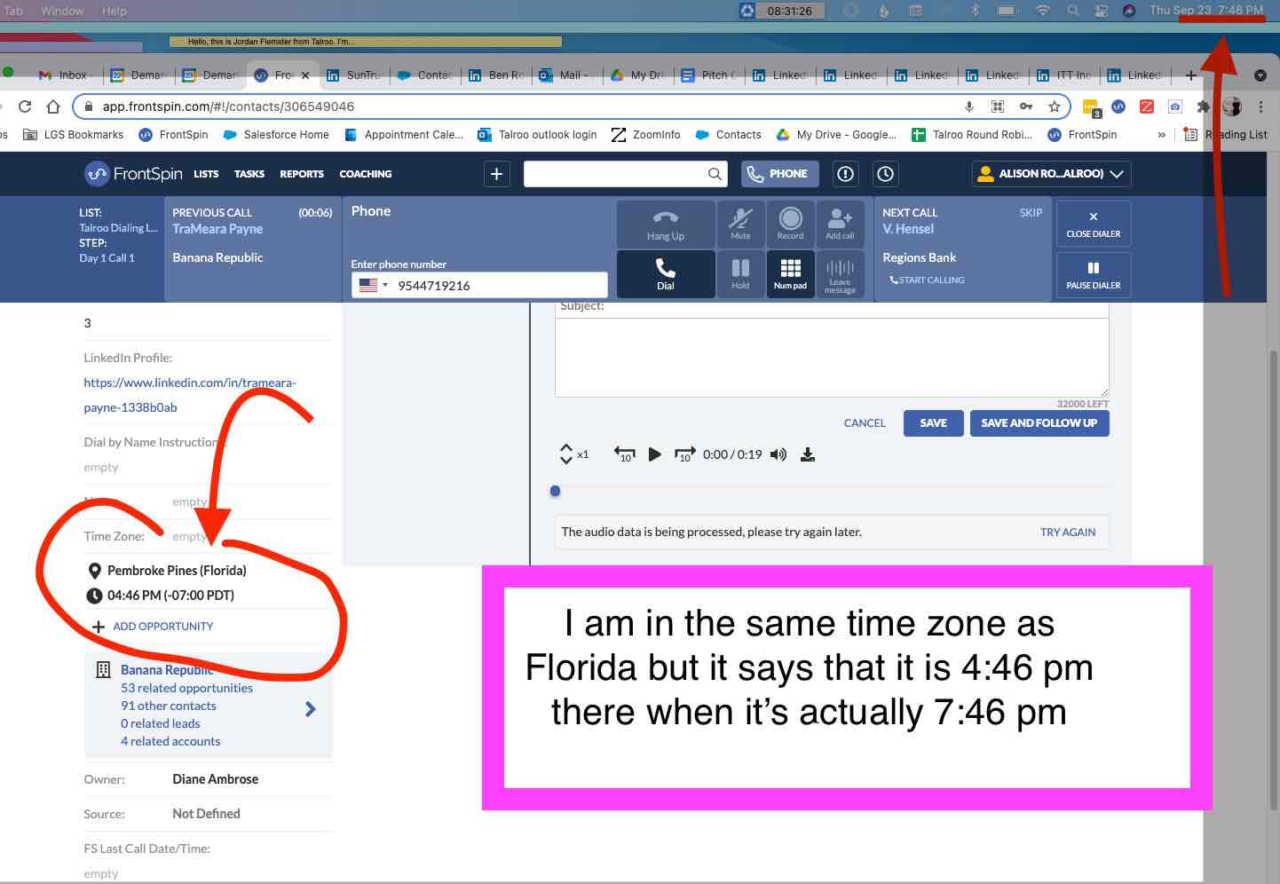Bookmark this page with the star icon
The height and width of the screenshot is (884, 1280).
coord(1055,107)
